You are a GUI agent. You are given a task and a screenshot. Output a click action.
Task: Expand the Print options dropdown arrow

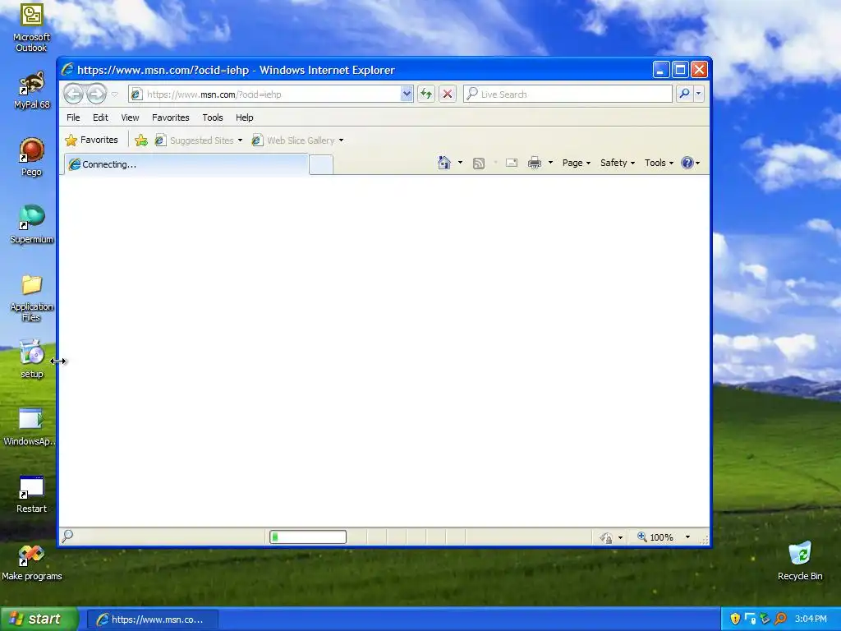pyautogui.click(x=550, y=163)
